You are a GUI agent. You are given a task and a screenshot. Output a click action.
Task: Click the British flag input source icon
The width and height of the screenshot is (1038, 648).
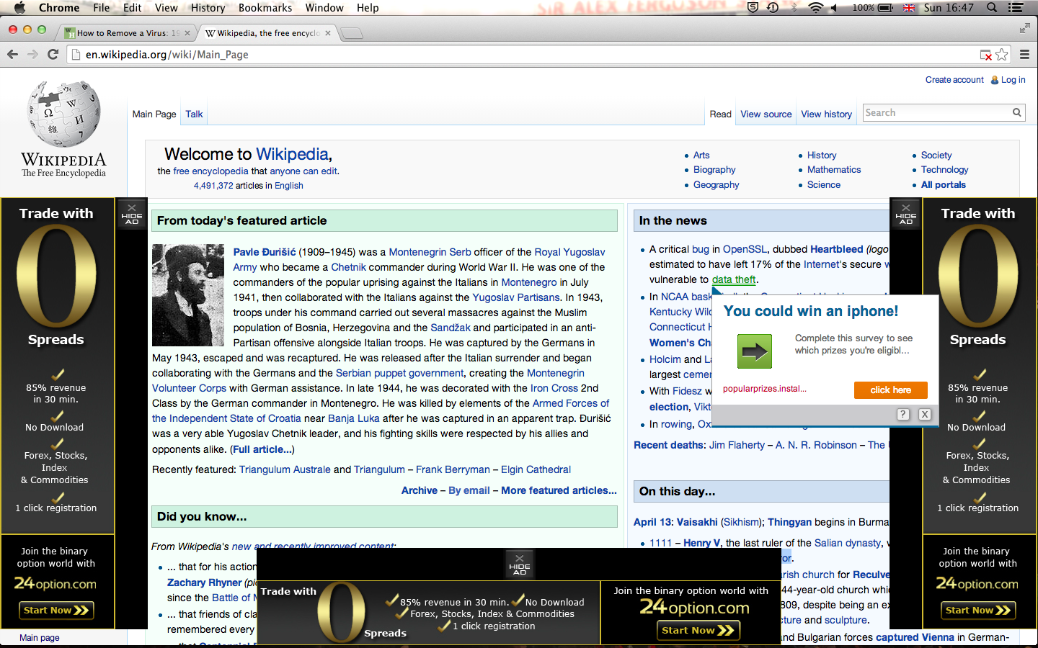coord(909,8)
